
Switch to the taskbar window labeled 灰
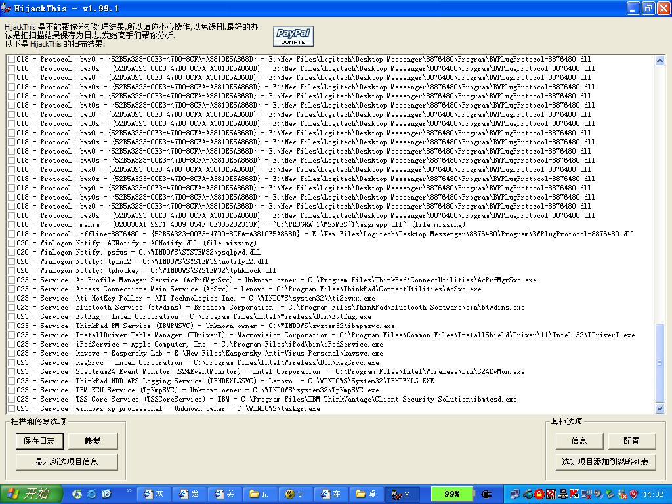[154, 494]
